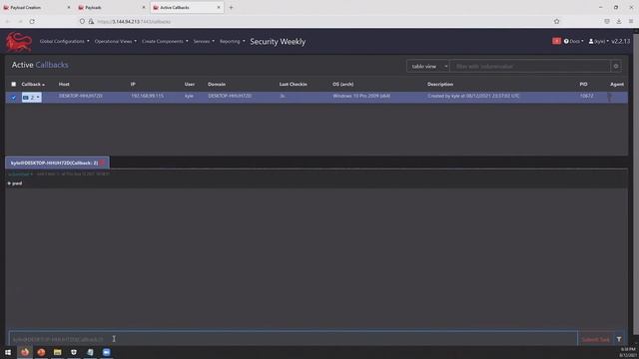Screen dimensions: 639x359
Task: Select the kyle@DESKTOP callback 2 tab
Action: pos(54,163)
